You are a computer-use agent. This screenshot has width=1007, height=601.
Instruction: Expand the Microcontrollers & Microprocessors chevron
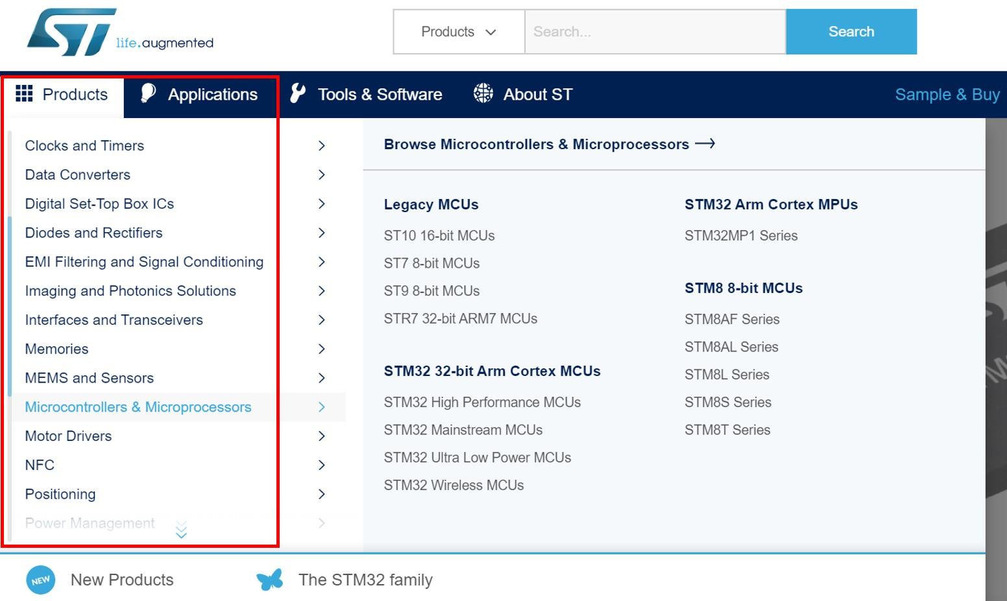[x=322, y=407]
